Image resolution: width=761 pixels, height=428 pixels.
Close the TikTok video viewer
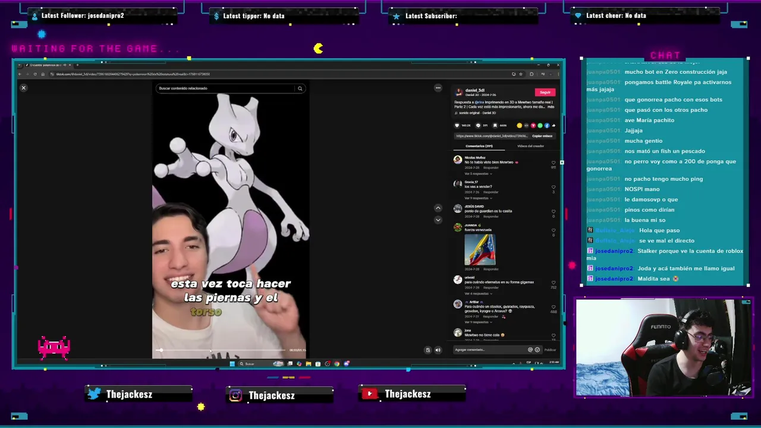pyautogui.click(x=23, y=88)
